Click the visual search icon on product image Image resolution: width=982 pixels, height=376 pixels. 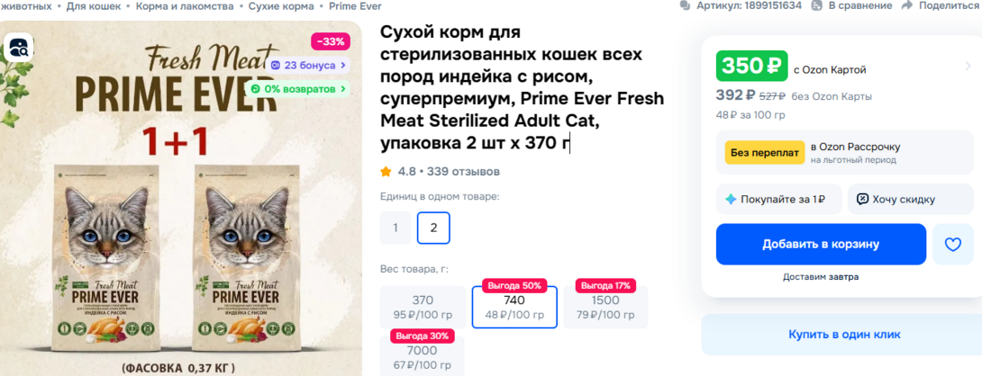19,48
